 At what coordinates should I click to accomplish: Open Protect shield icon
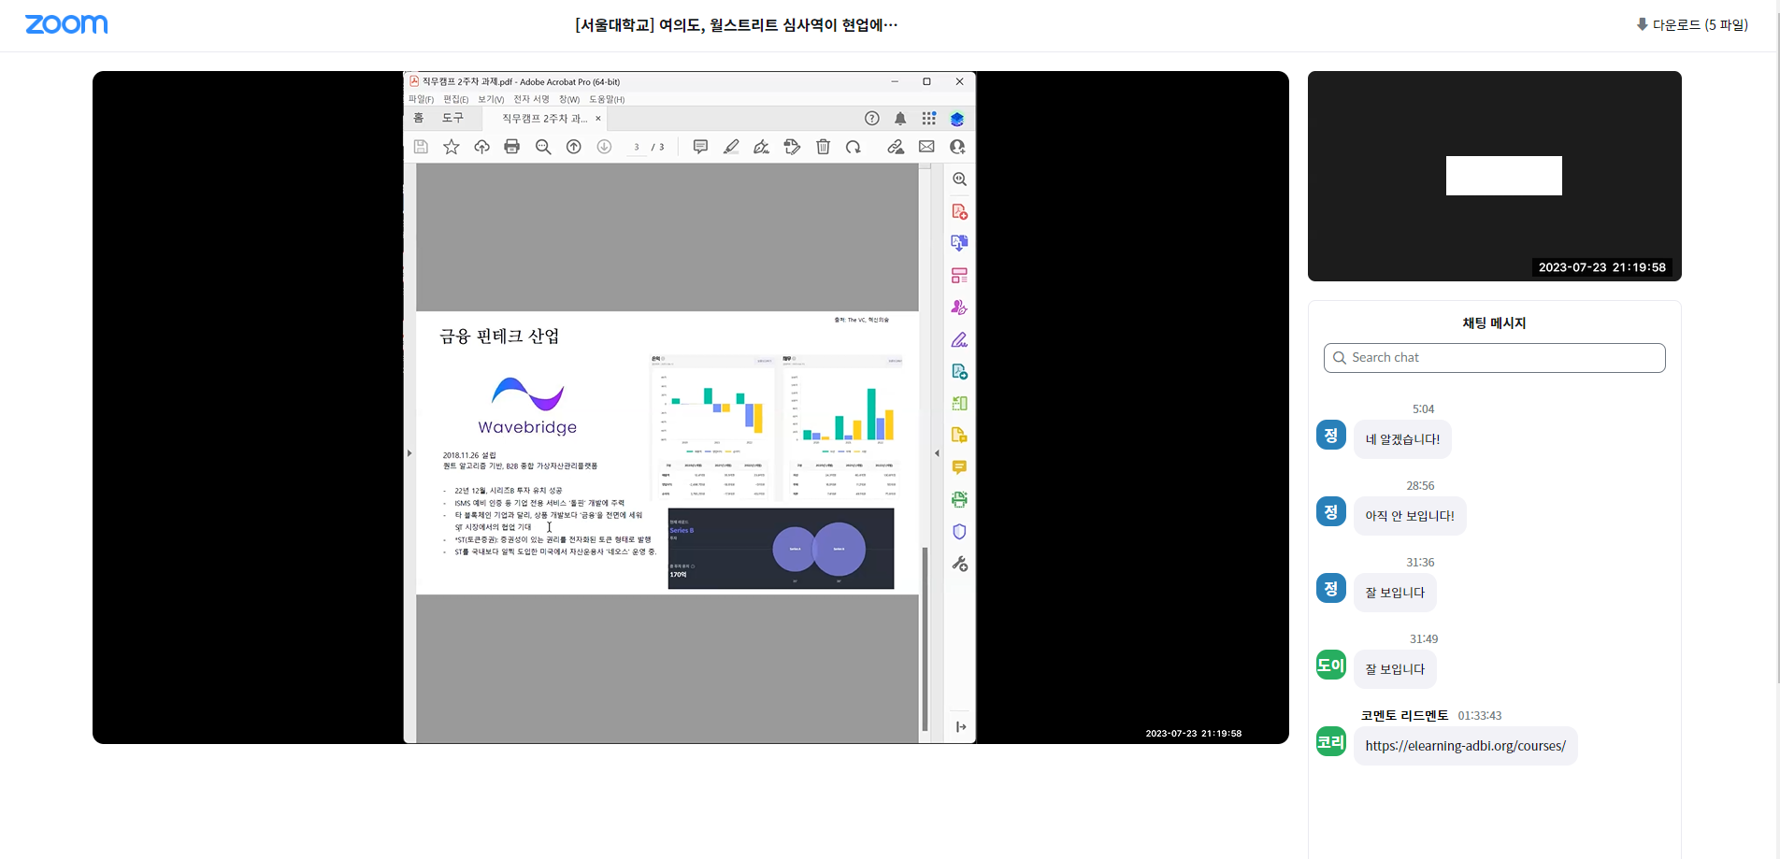pyautogui.click(x=959, y=532)
